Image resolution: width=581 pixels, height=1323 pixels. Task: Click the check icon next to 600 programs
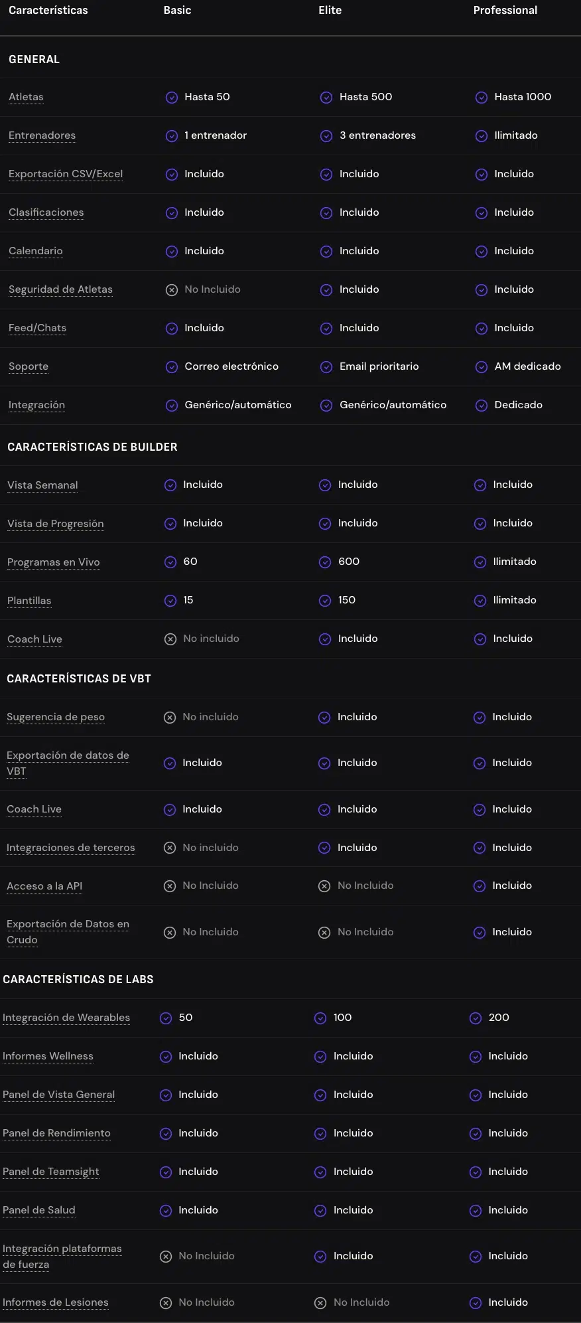point(325,562)
